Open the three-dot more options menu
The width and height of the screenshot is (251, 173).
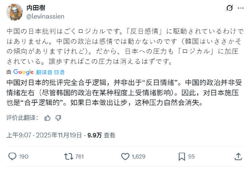pyautogui.click(x=241, y=8)
